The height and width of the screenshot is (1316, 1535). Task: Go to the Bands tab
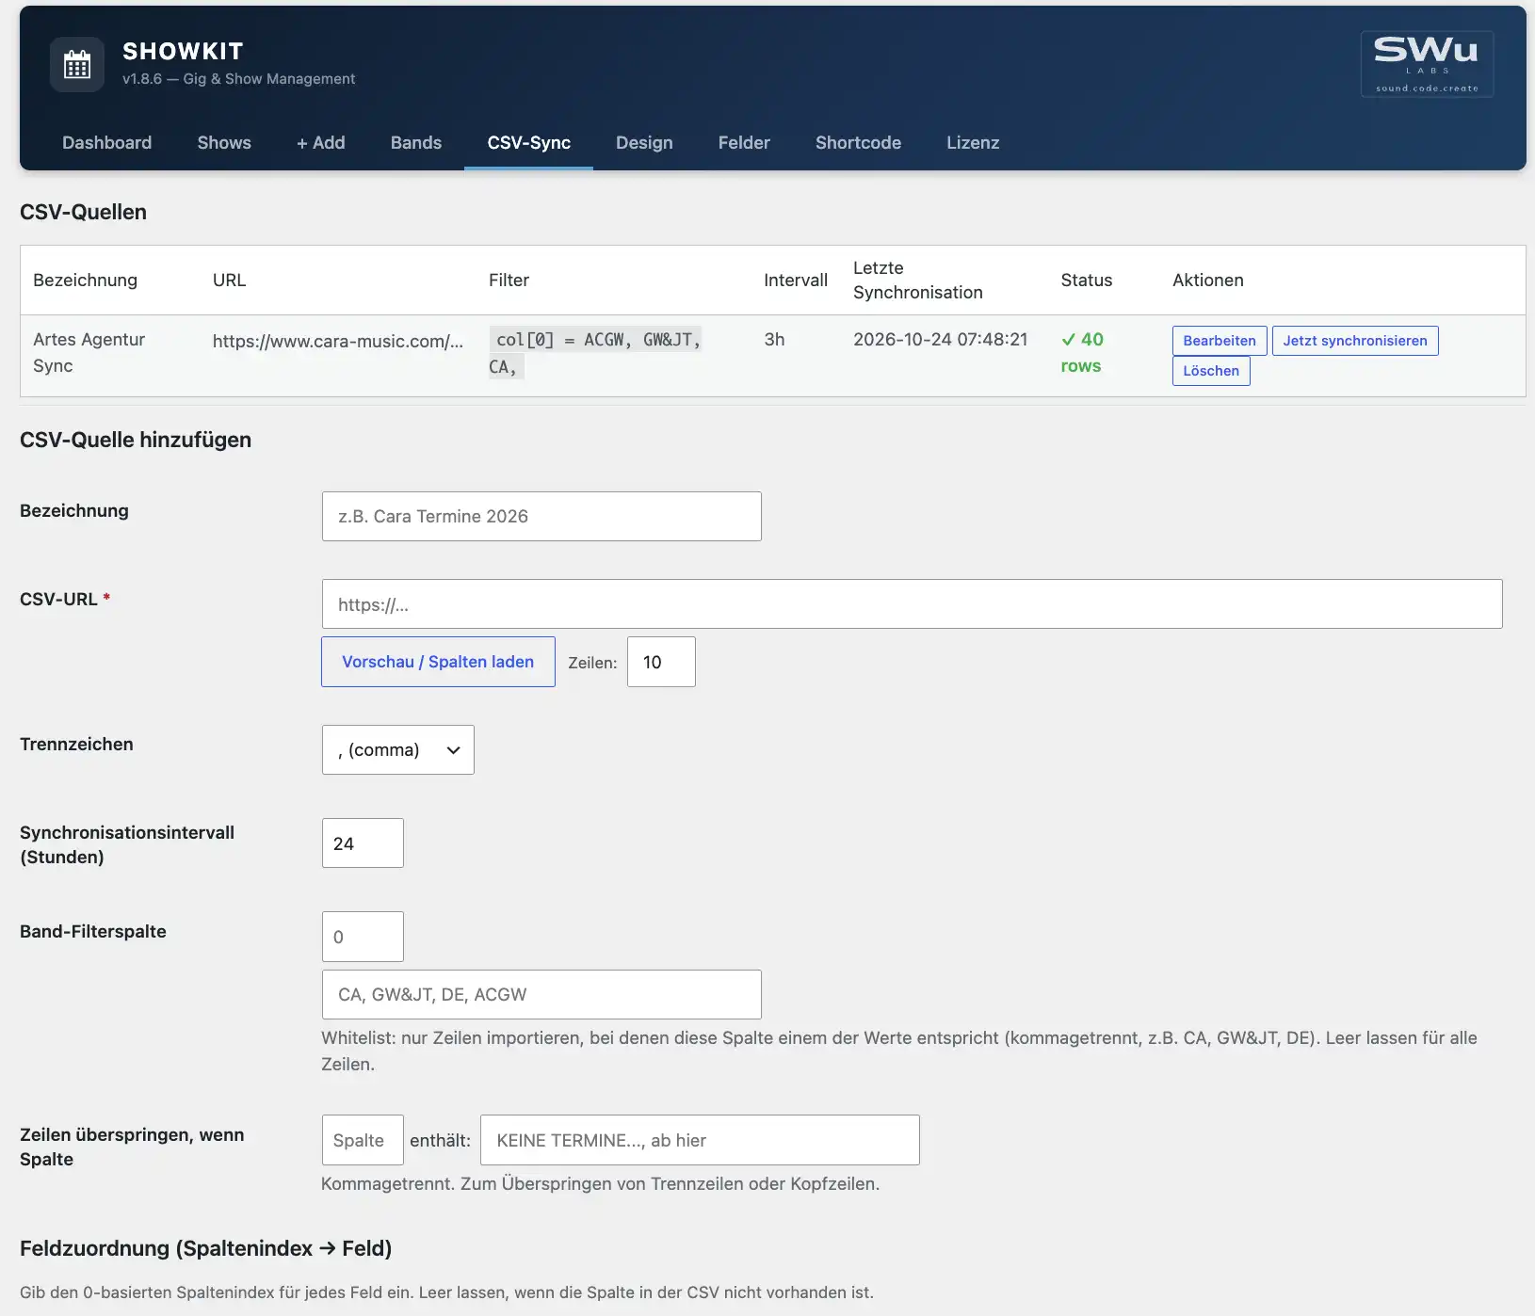[416, 143]
